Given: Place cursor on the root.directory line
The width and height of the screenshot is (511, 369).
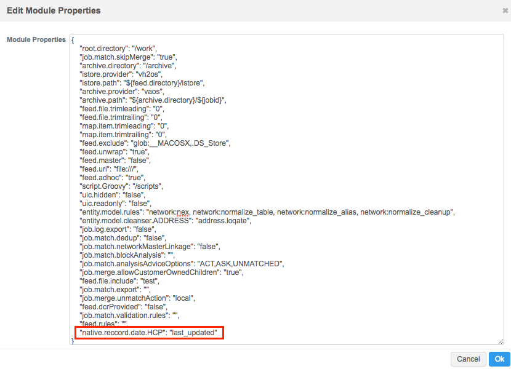Looking at the screenshot, I should [x=119, y=49].
